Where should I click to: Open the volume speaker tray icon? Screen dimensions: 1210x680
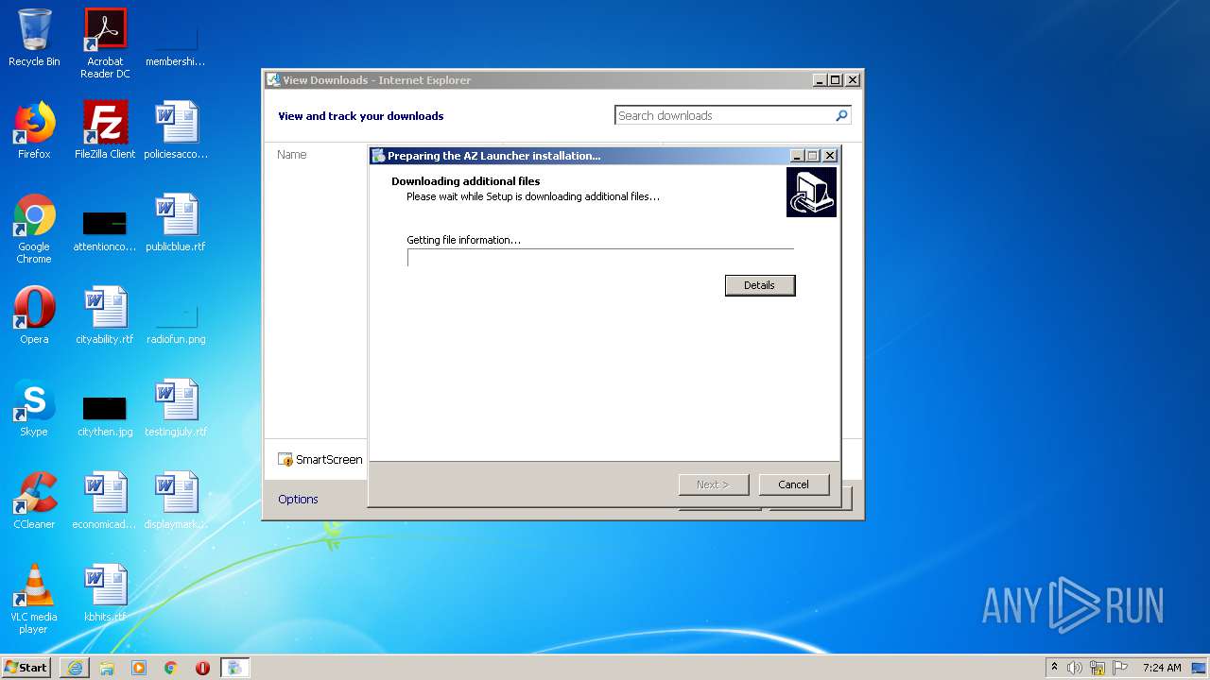coord(1075,668)
